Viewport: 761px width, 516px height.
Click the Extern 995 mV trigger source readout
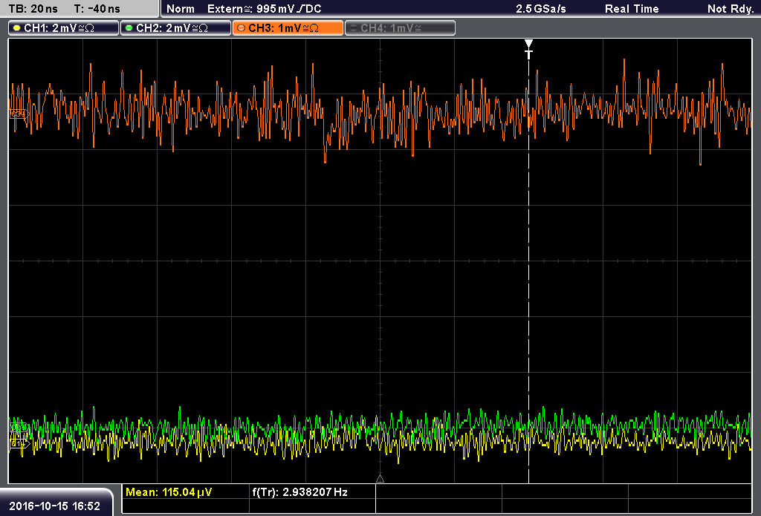pyautogui.click(x=264, y=9)
